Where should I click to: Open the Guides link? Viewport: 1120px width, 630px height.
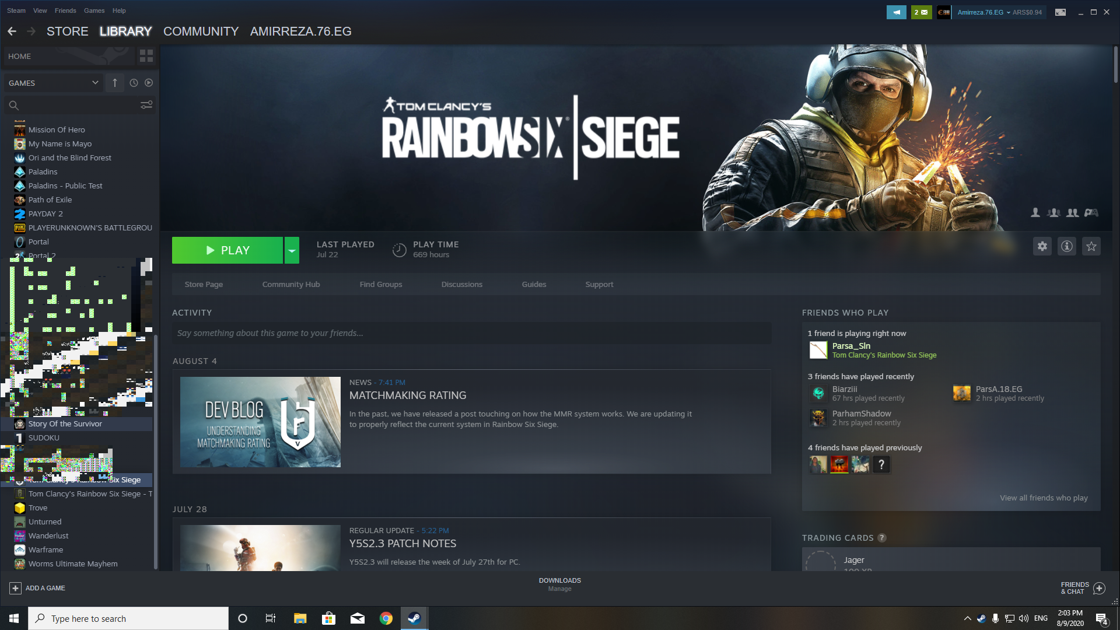click(x=534, y=284)
